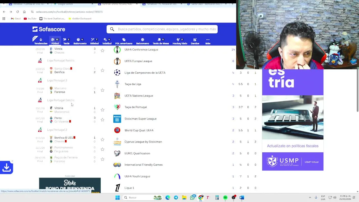Image resolution: width=359 pixels, height=202 pixels.
Task: Click the UEFA Nations League logo icon
Action: click(117, 96)
